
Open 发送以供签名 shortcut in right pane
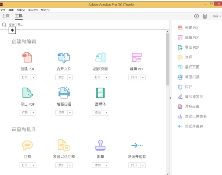[192, 116]
